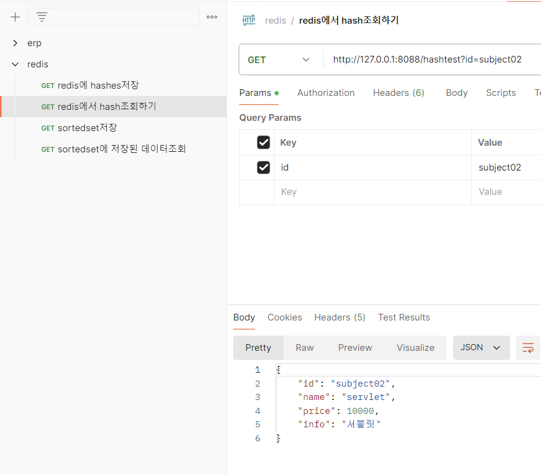The image size is (541, 474).
Task: Click the "서블릿" info value in response
Action: [361, 424]
